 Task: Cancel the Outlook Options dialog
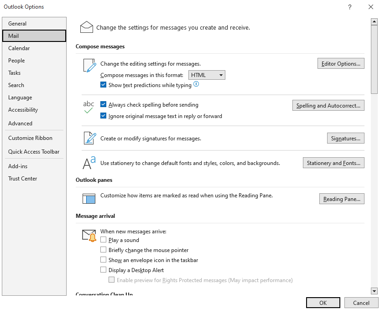(x=361, y=303)
